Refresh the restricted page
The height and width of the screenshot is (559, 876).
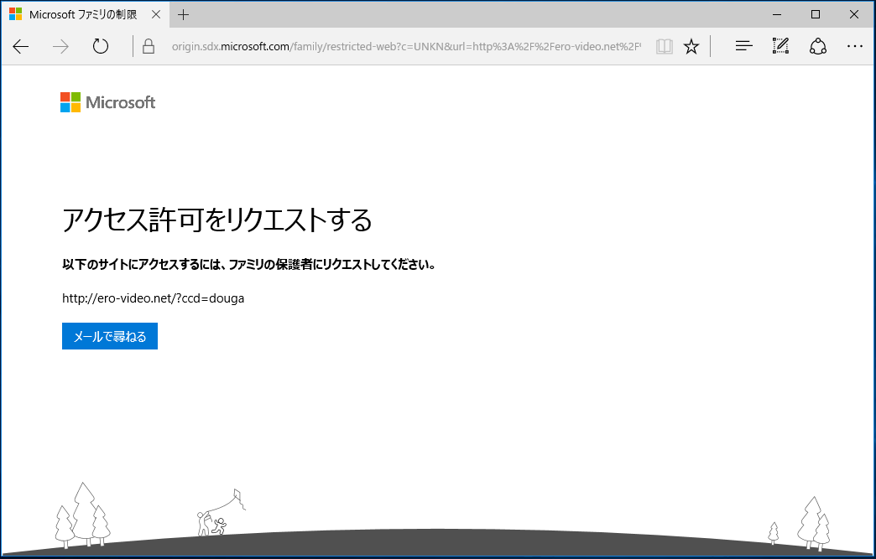100,46
